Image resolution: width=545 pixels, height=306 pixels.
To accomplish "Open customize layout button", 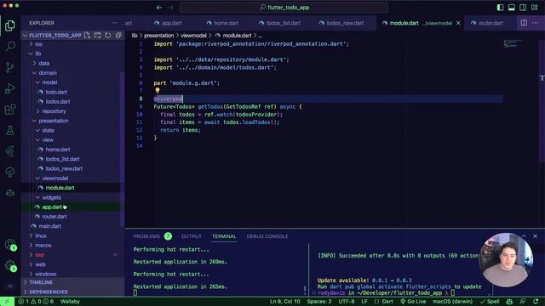I will point(535,8).
